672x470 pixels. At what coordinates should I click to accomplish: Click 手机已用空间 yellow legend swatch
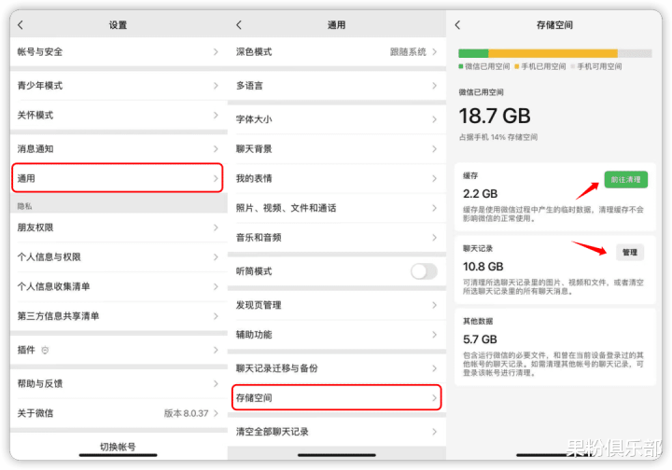pos(517,66)
